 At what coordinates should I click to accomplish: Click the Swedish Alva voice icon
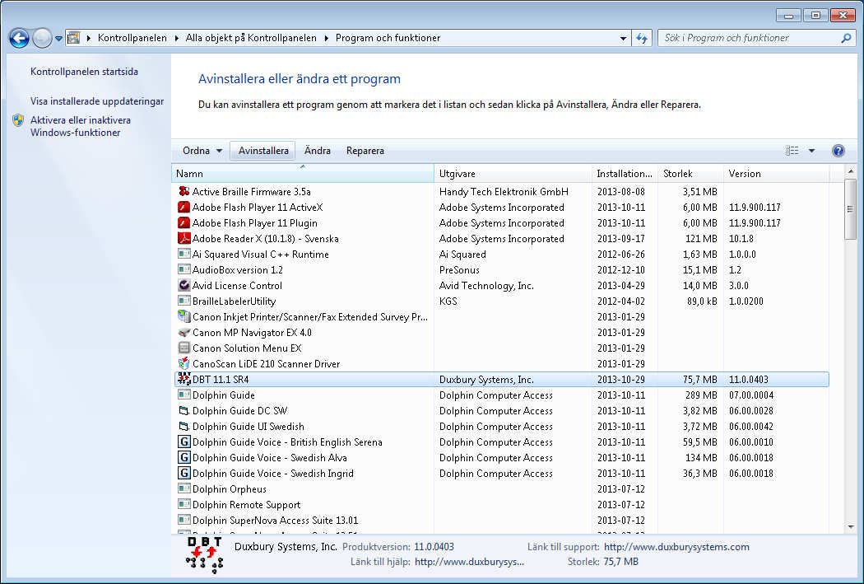[x=184, y=458]
